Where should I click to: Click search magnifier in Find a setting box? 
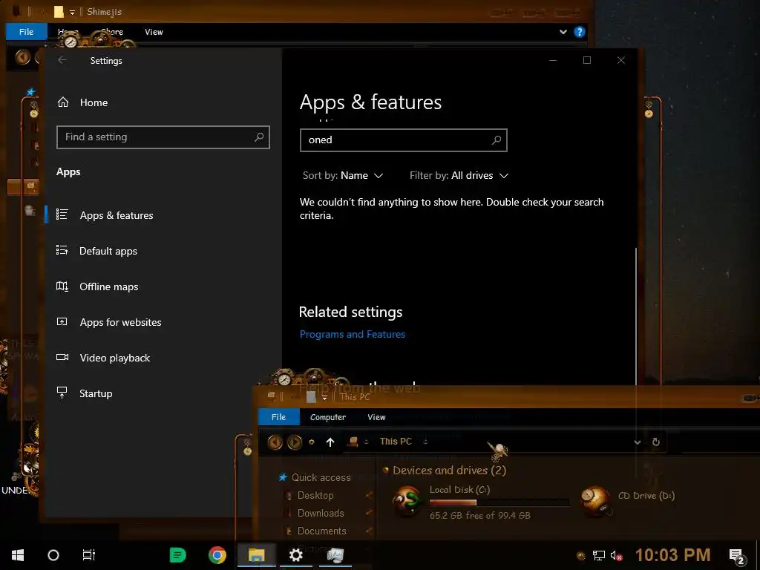259,137
